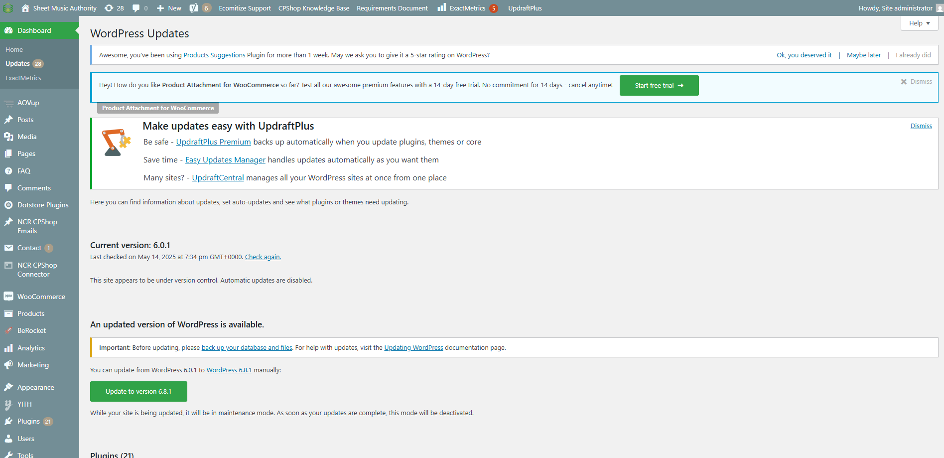The image size is (944, 458).
Task: Click the Marketing megaphone icon
Action: pos(8,365)
